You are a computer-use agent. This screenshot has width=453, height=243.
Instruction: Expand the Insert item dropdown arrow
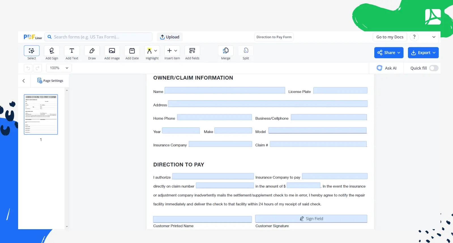[176, 51]
